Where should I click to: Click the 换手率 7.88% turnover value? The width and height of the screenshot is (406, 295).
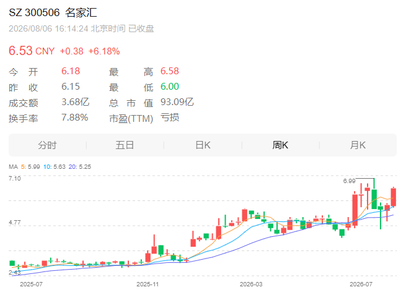pos(75,118)
